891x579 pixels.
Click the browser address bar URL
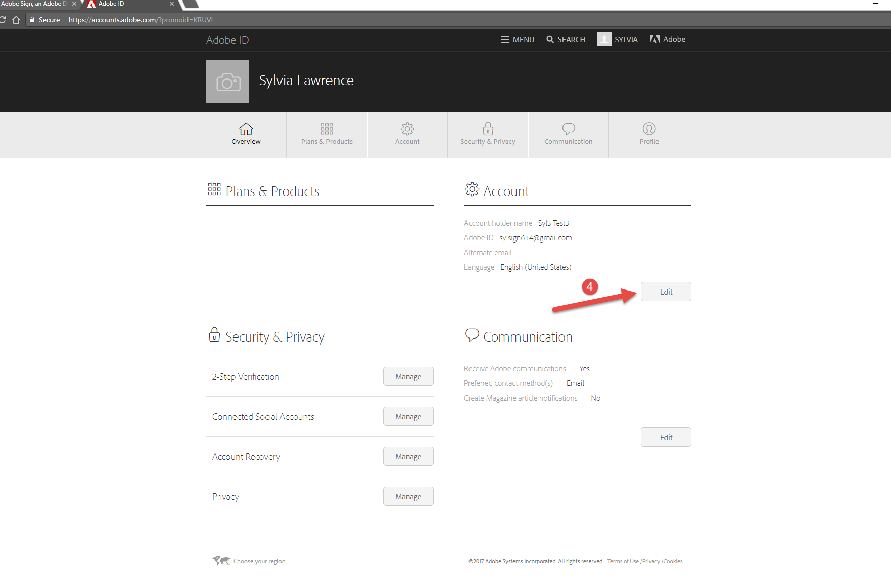(140, 20)
